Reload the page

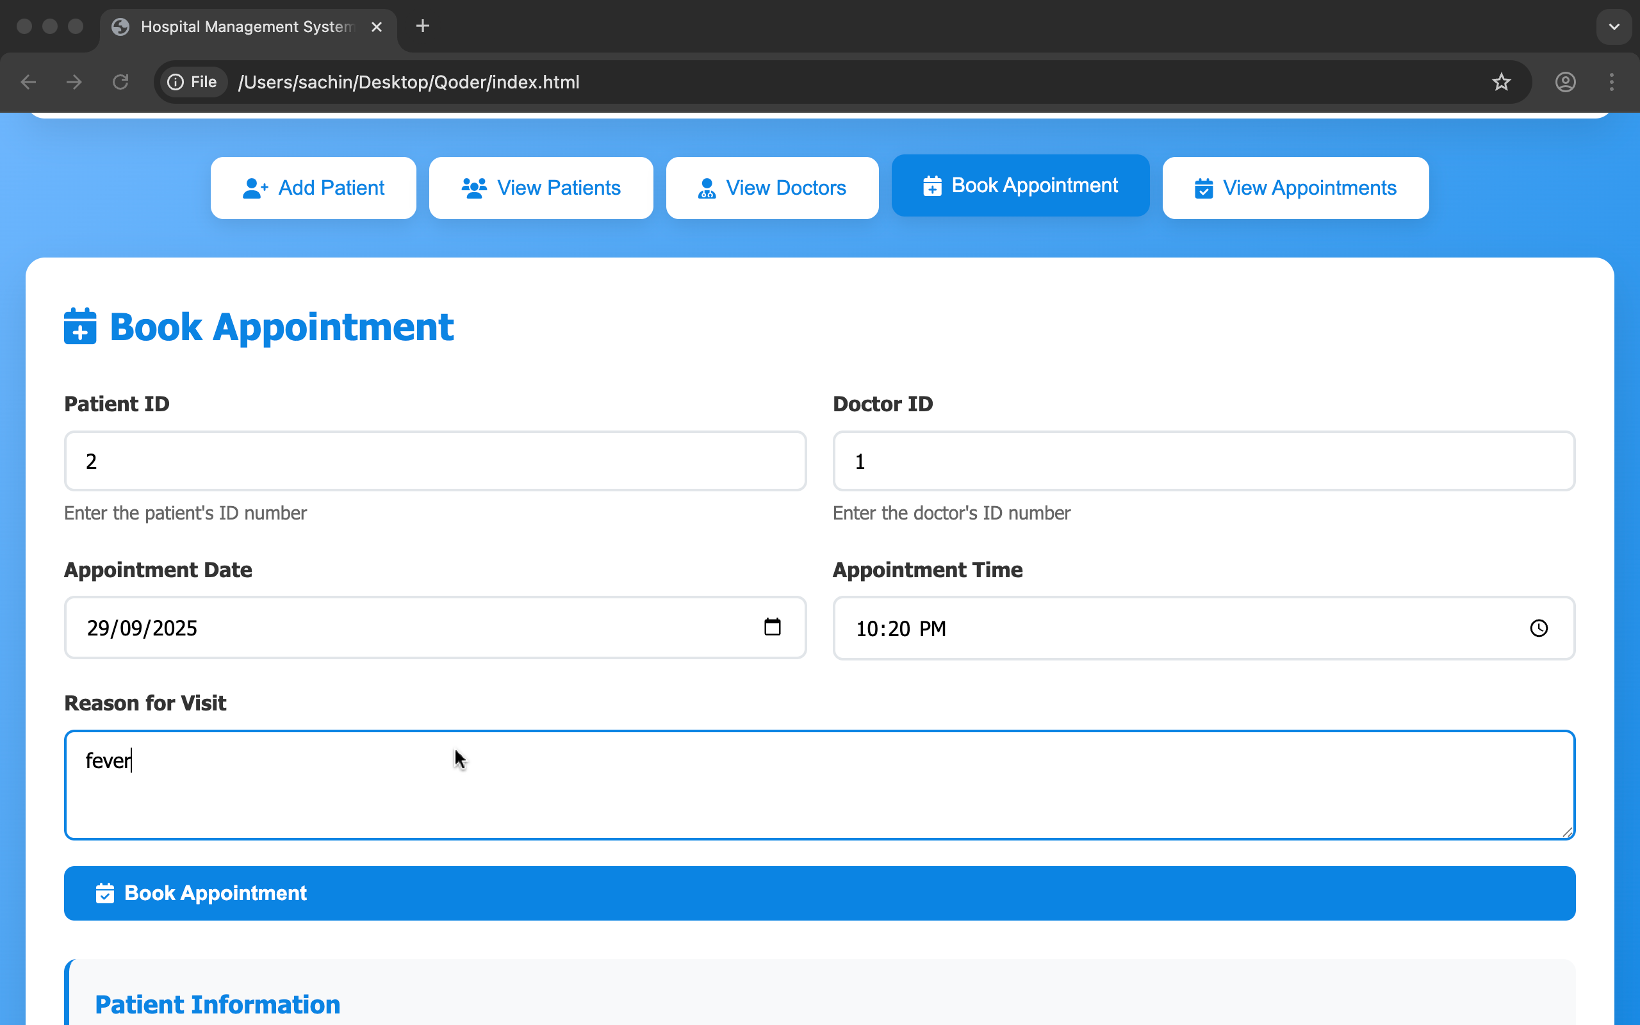pyautogui.click(x=120, y=82)
